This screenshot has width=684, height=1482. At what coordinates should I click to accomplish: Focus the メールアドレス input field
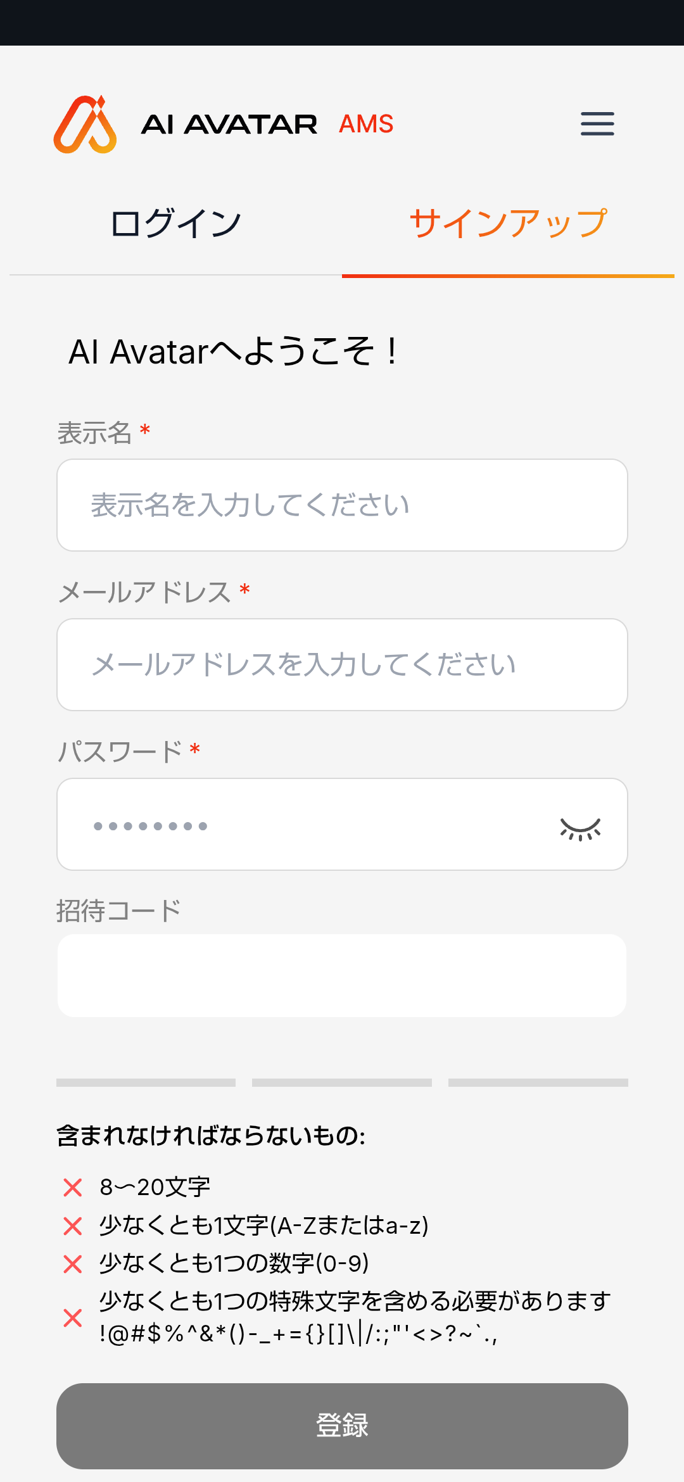tap(342, 664)
